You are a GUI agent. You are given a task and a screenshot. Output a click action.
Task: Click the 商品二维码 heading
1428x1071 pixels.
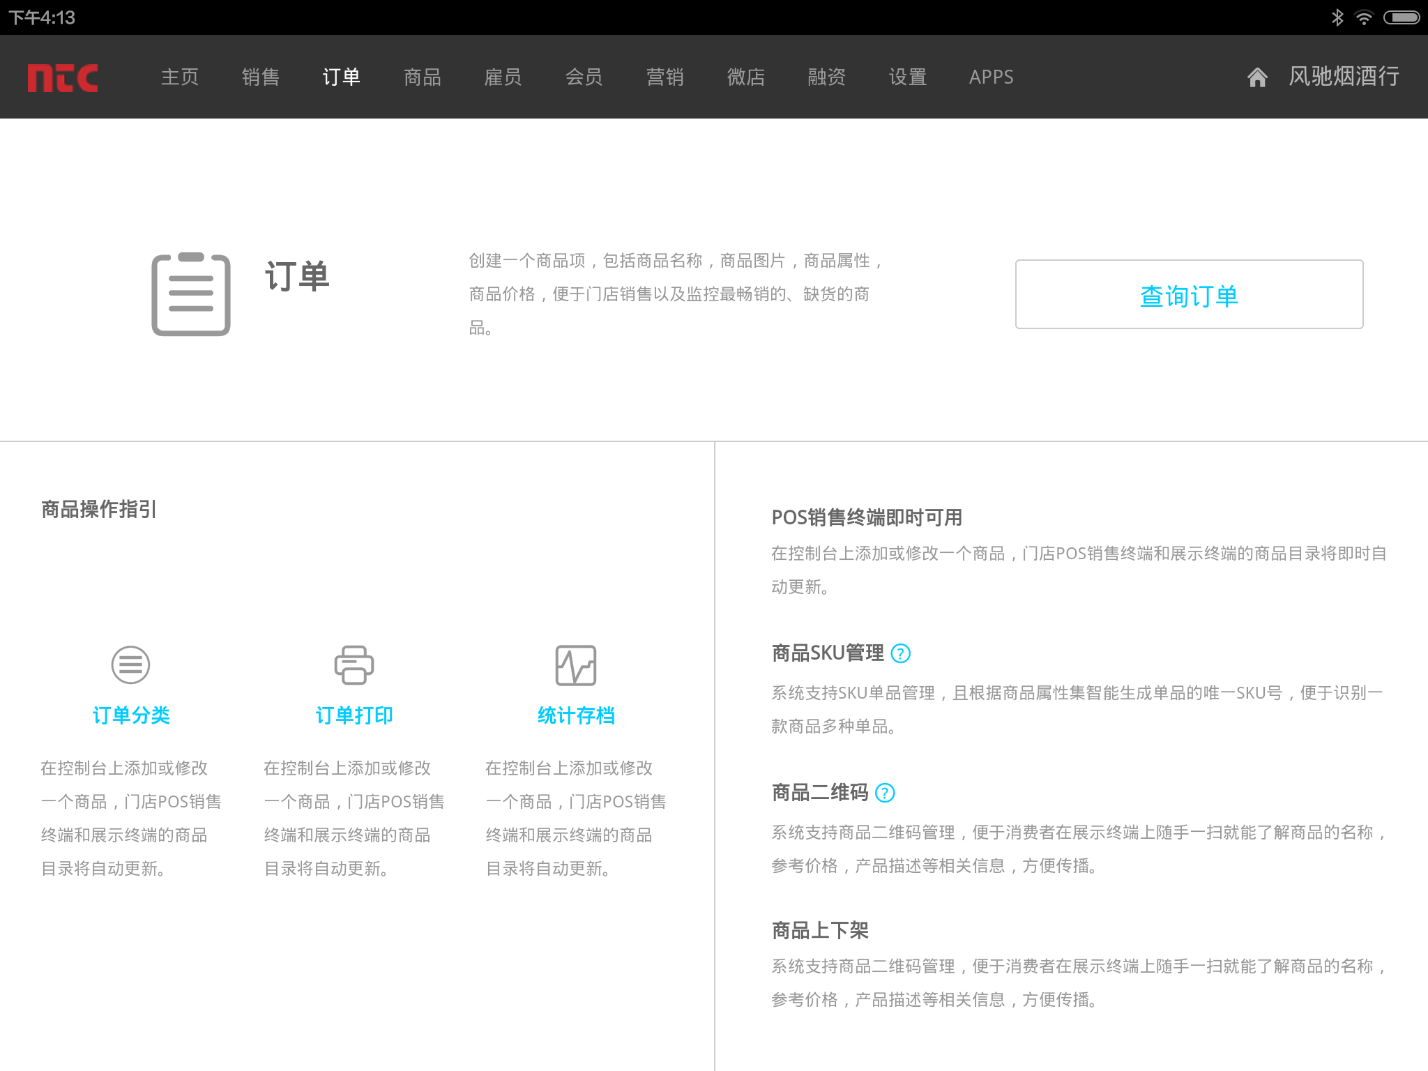click(x=820, y=793)
